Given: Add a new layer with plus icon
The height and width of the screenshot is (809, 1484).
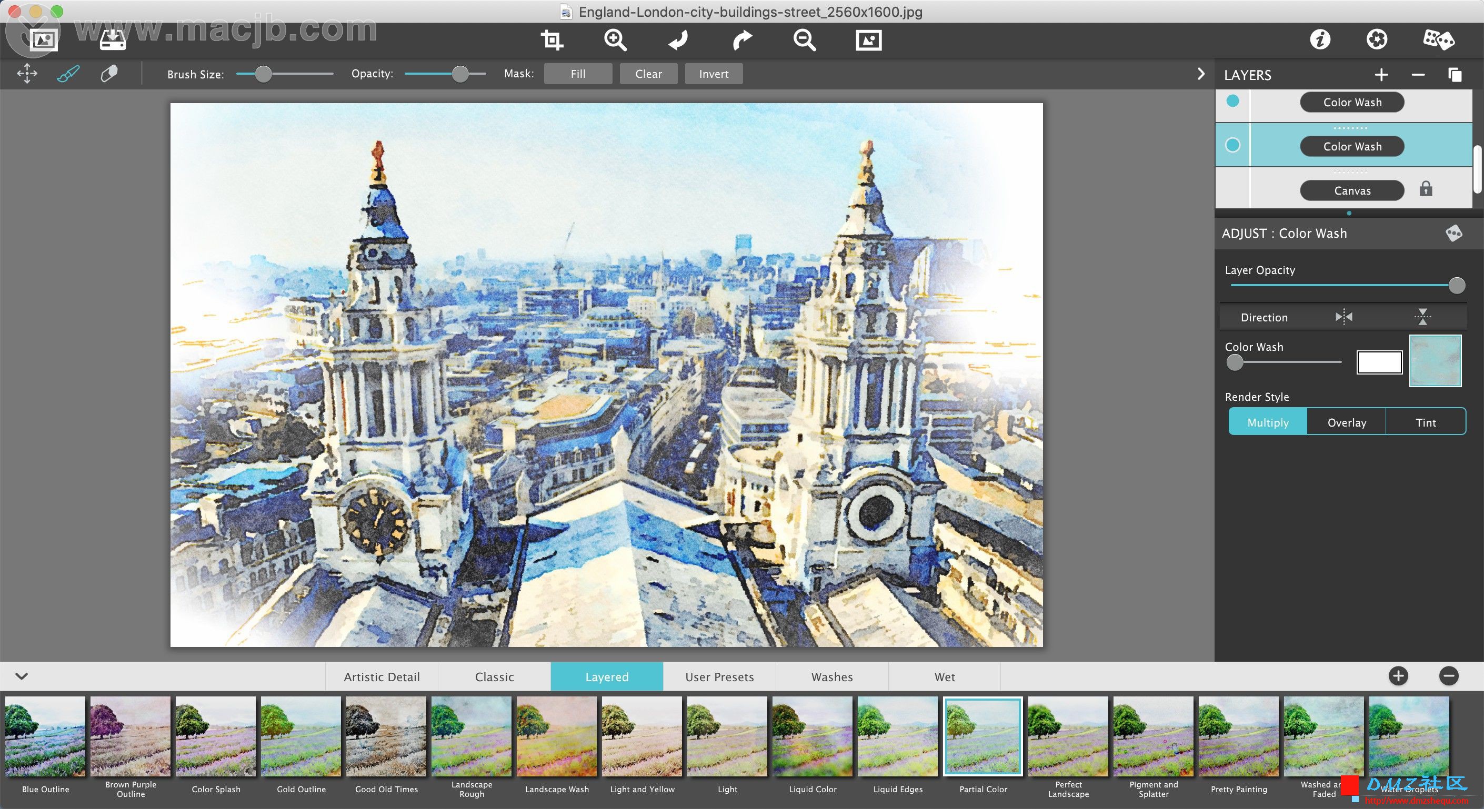Looking at the screenshot, I should coord(1381,75).
